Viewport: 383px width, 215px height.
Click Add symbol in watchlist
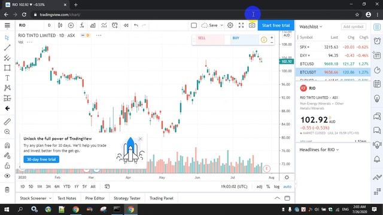[354, 26]
